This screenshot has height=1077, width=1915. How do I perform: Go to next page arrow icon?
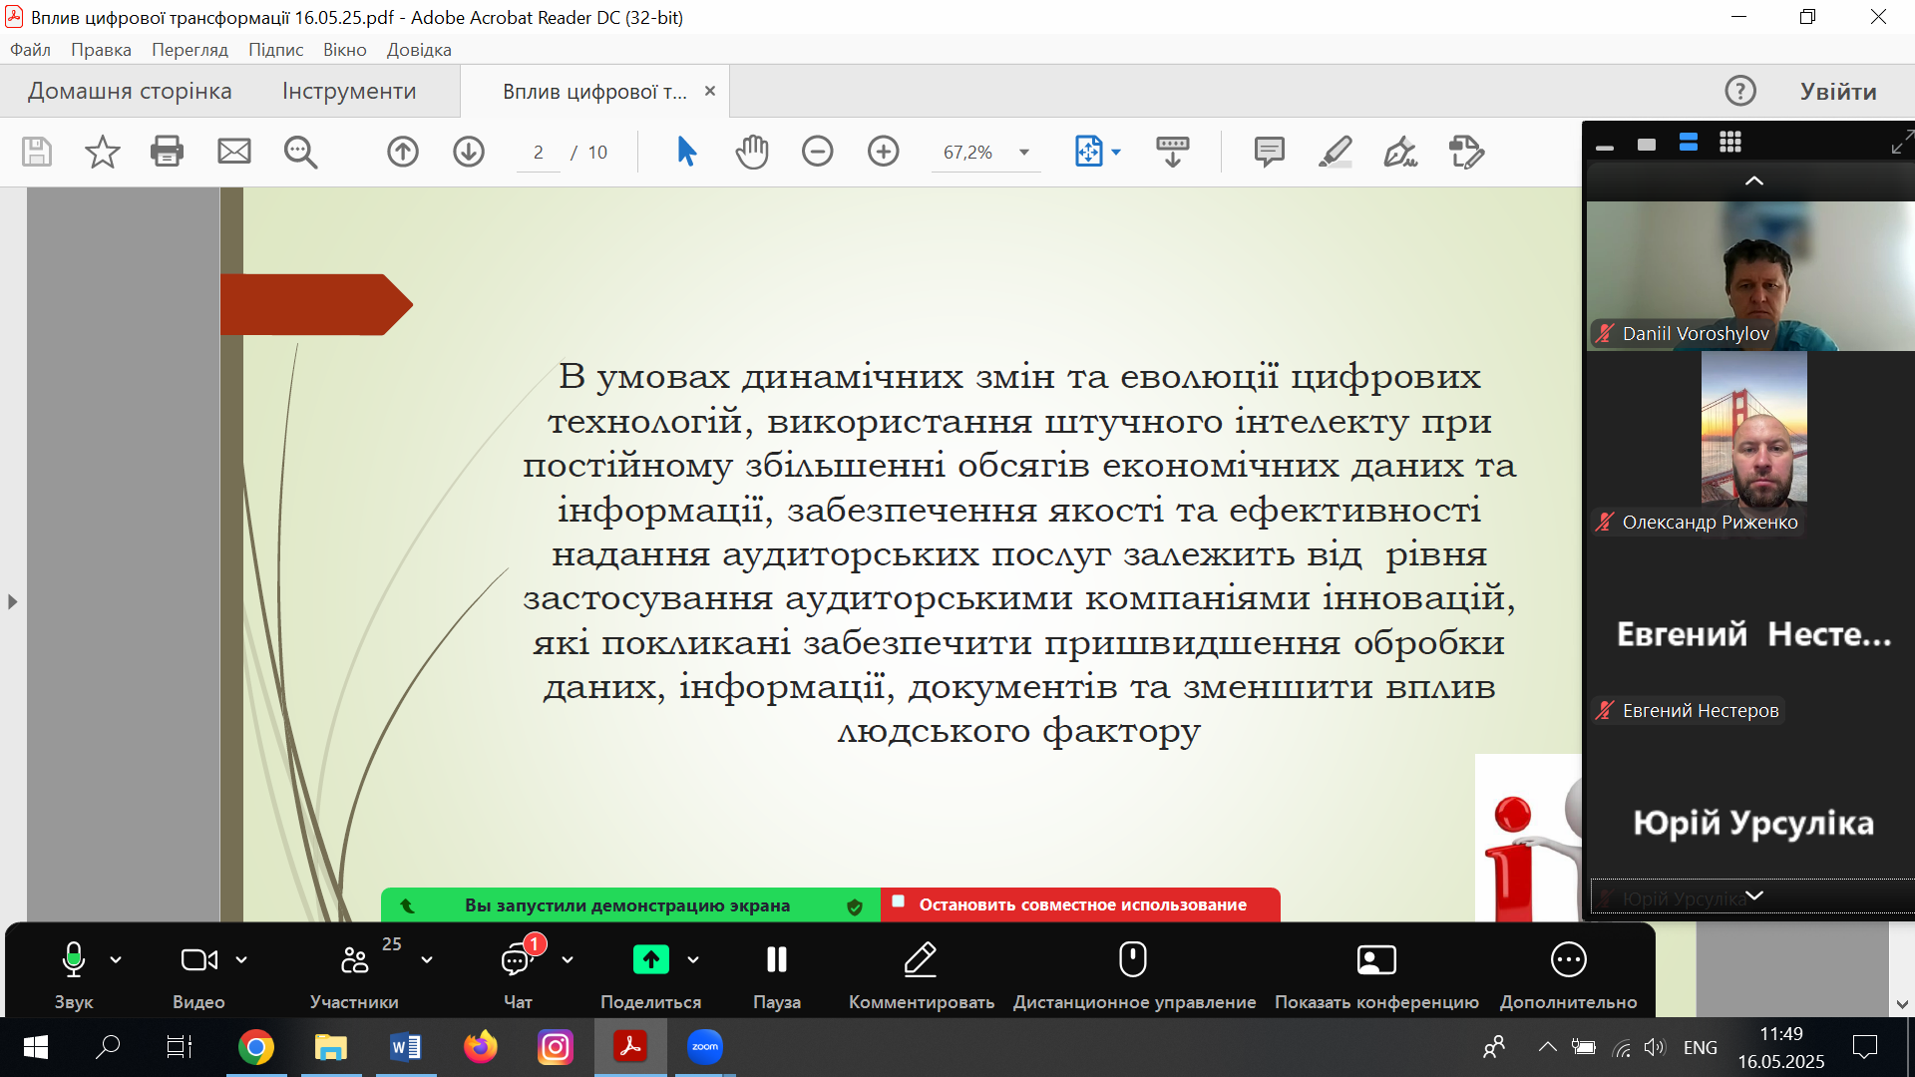coord(469,152)
